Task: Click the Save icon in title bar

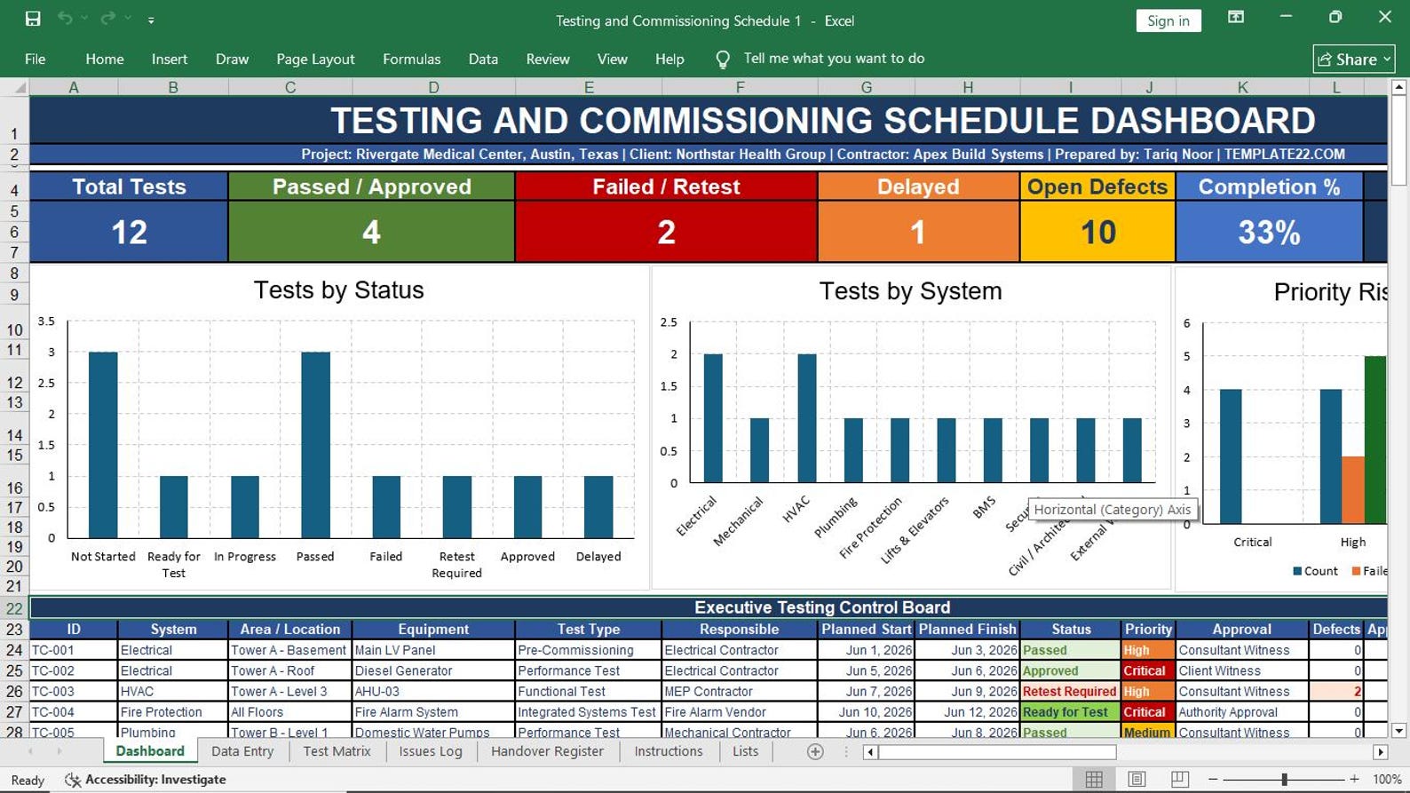Action: [x=33, y=19]
